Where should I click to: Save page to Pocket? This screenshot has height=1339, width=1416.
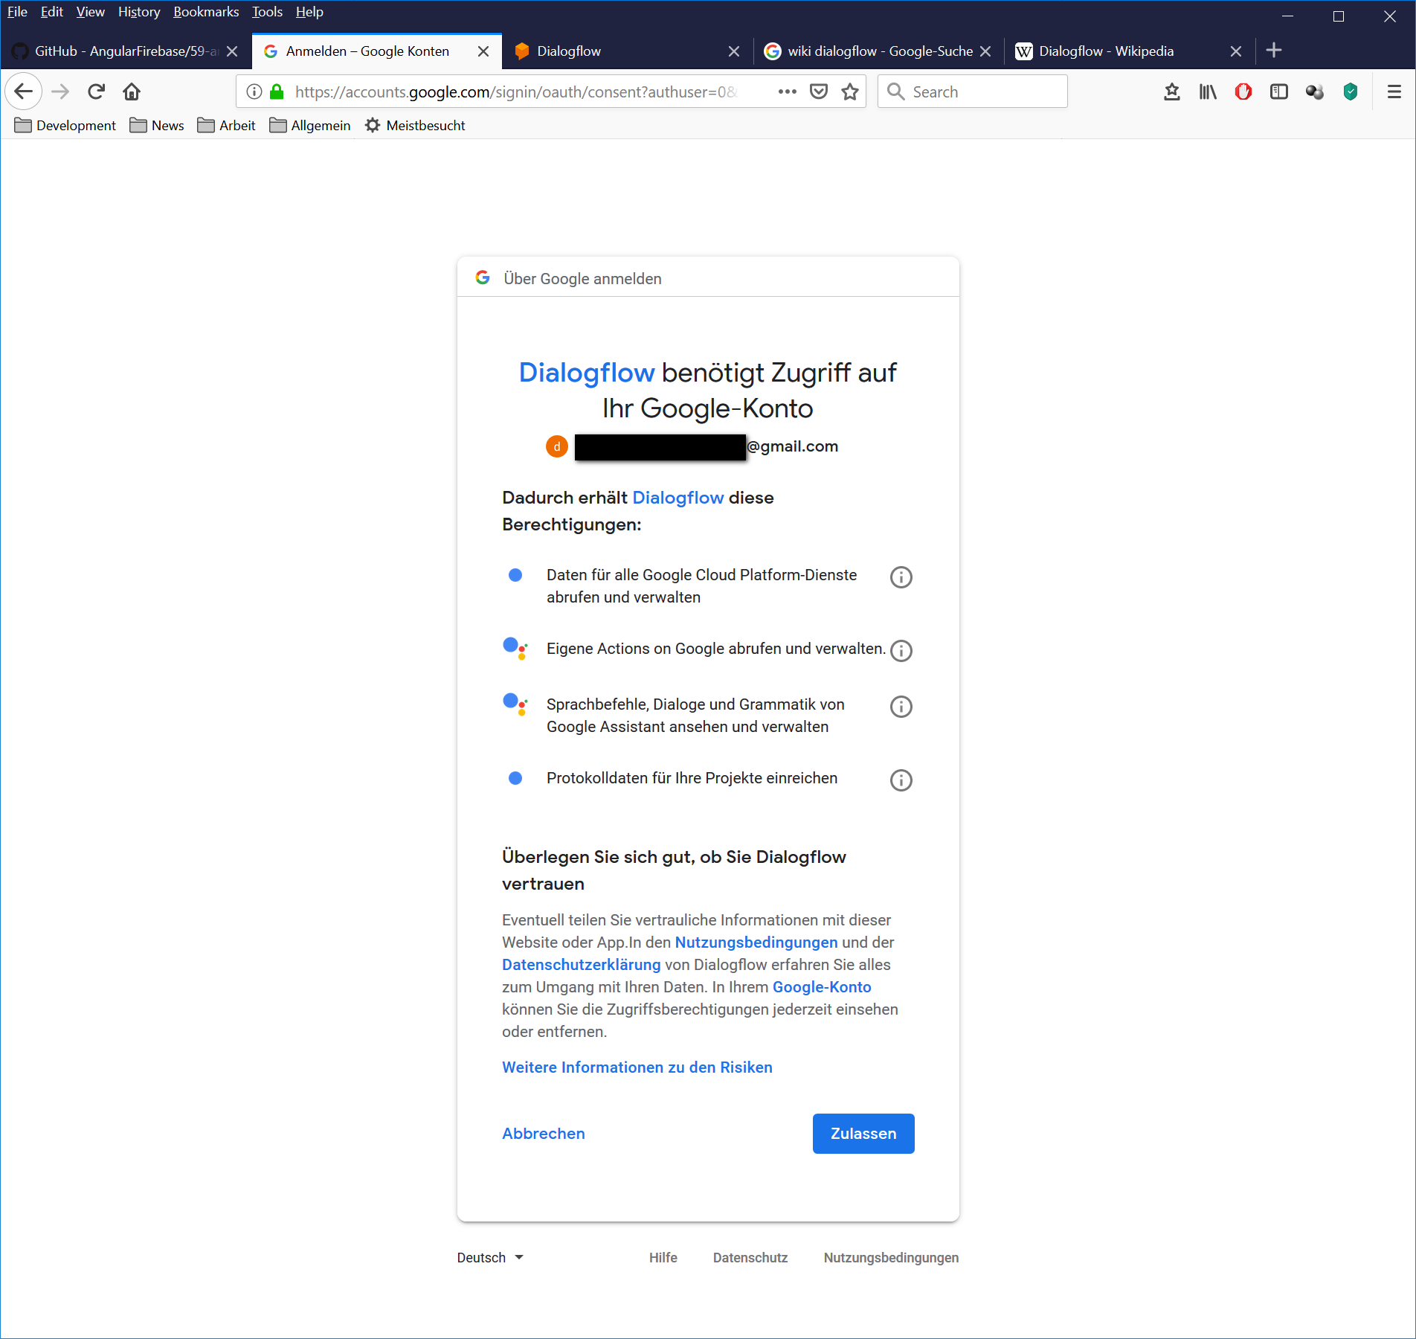click(x=819, y=91)
